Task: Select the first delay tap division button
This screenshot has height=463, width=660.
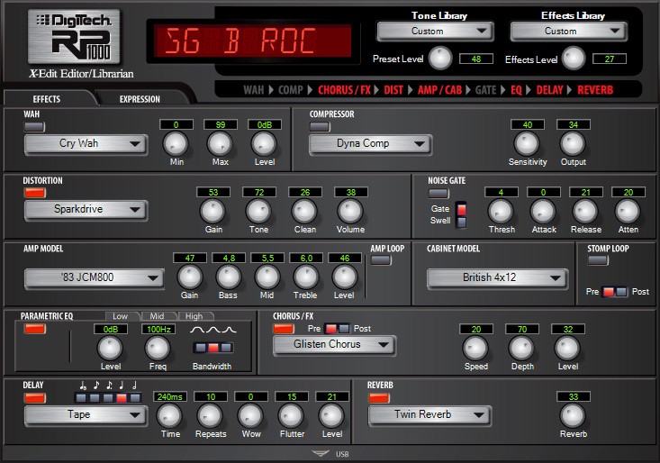Action: tap(81, 398)
